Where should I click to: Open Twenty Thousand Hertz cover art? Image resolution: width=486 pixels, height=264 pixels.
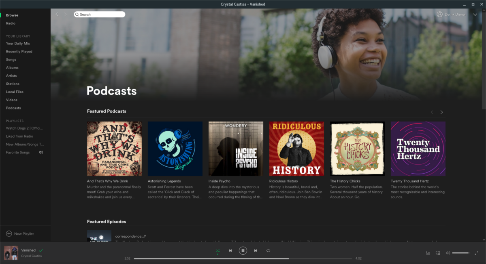tap(418, 149)
